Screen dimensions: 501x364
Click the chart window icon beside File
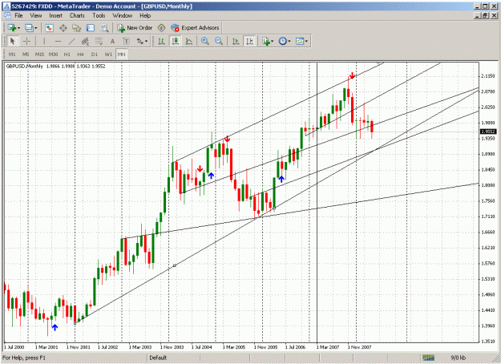coord(8,15)
